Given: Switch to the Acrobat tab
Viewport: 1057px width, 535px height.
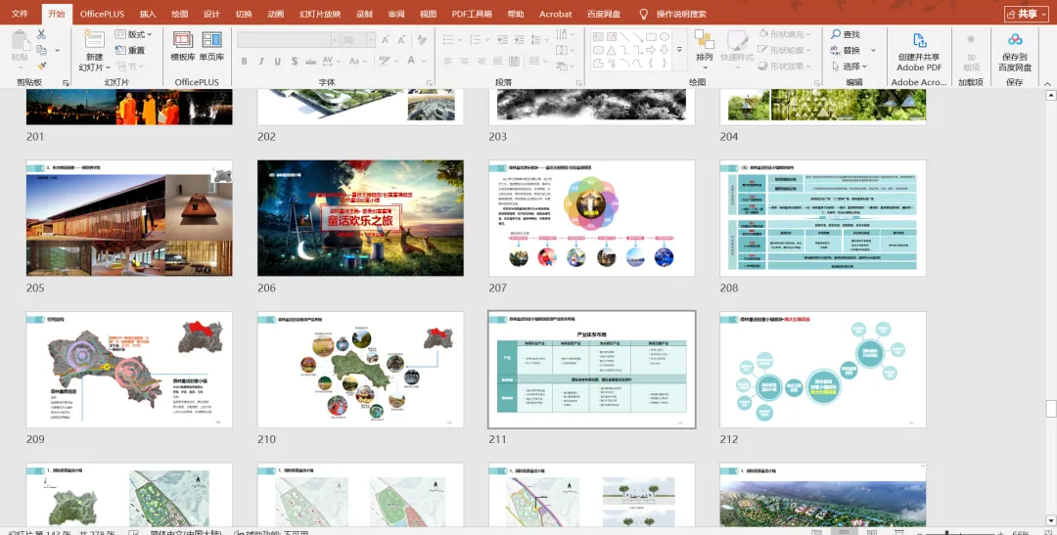Looking at the screenshot, I should click(x=556, y=14).
